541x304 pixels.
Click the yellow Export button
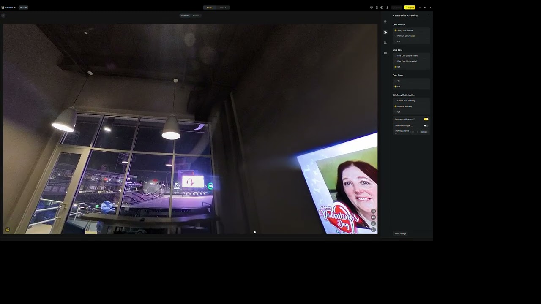tap(410, 8)
